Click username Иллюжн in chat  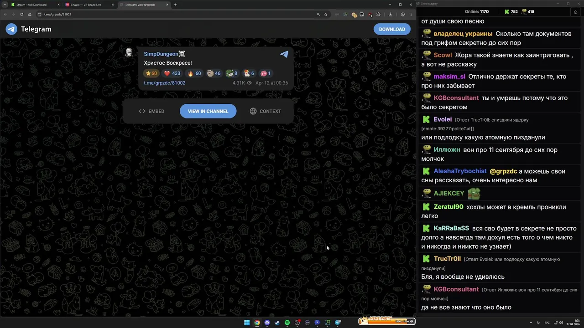pos(447,150)
